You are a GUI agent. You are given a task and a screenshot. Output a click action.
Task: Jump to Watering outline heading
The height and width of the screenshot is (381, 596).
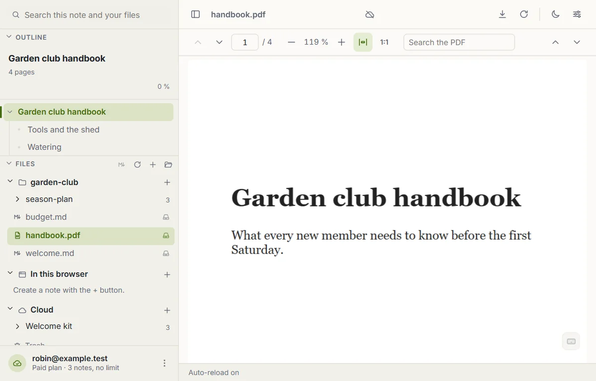(45, 147)
